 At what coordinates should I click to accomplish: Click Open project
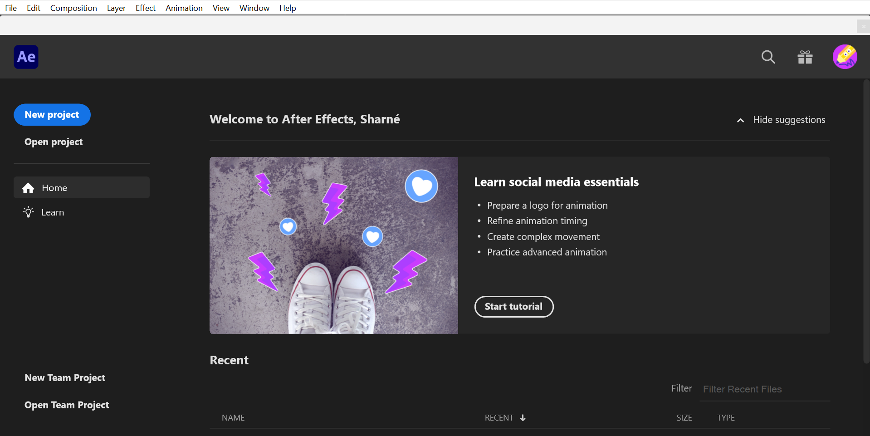pyautogui.click(x=54, y=142)
